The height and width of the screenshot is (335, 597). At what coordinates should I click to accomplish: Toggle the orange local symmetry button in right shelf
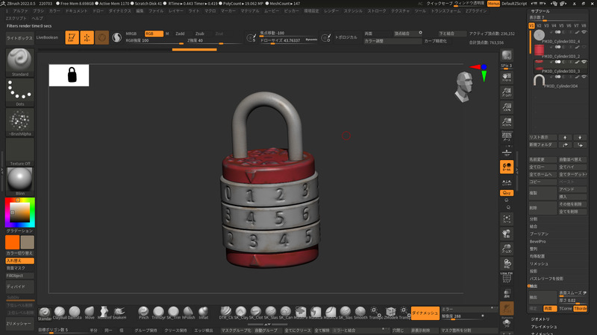[507, 167]
